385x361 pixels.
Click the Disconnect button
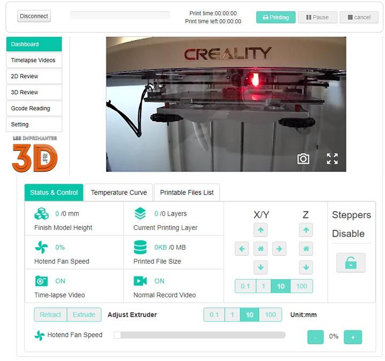pos(34,16)
